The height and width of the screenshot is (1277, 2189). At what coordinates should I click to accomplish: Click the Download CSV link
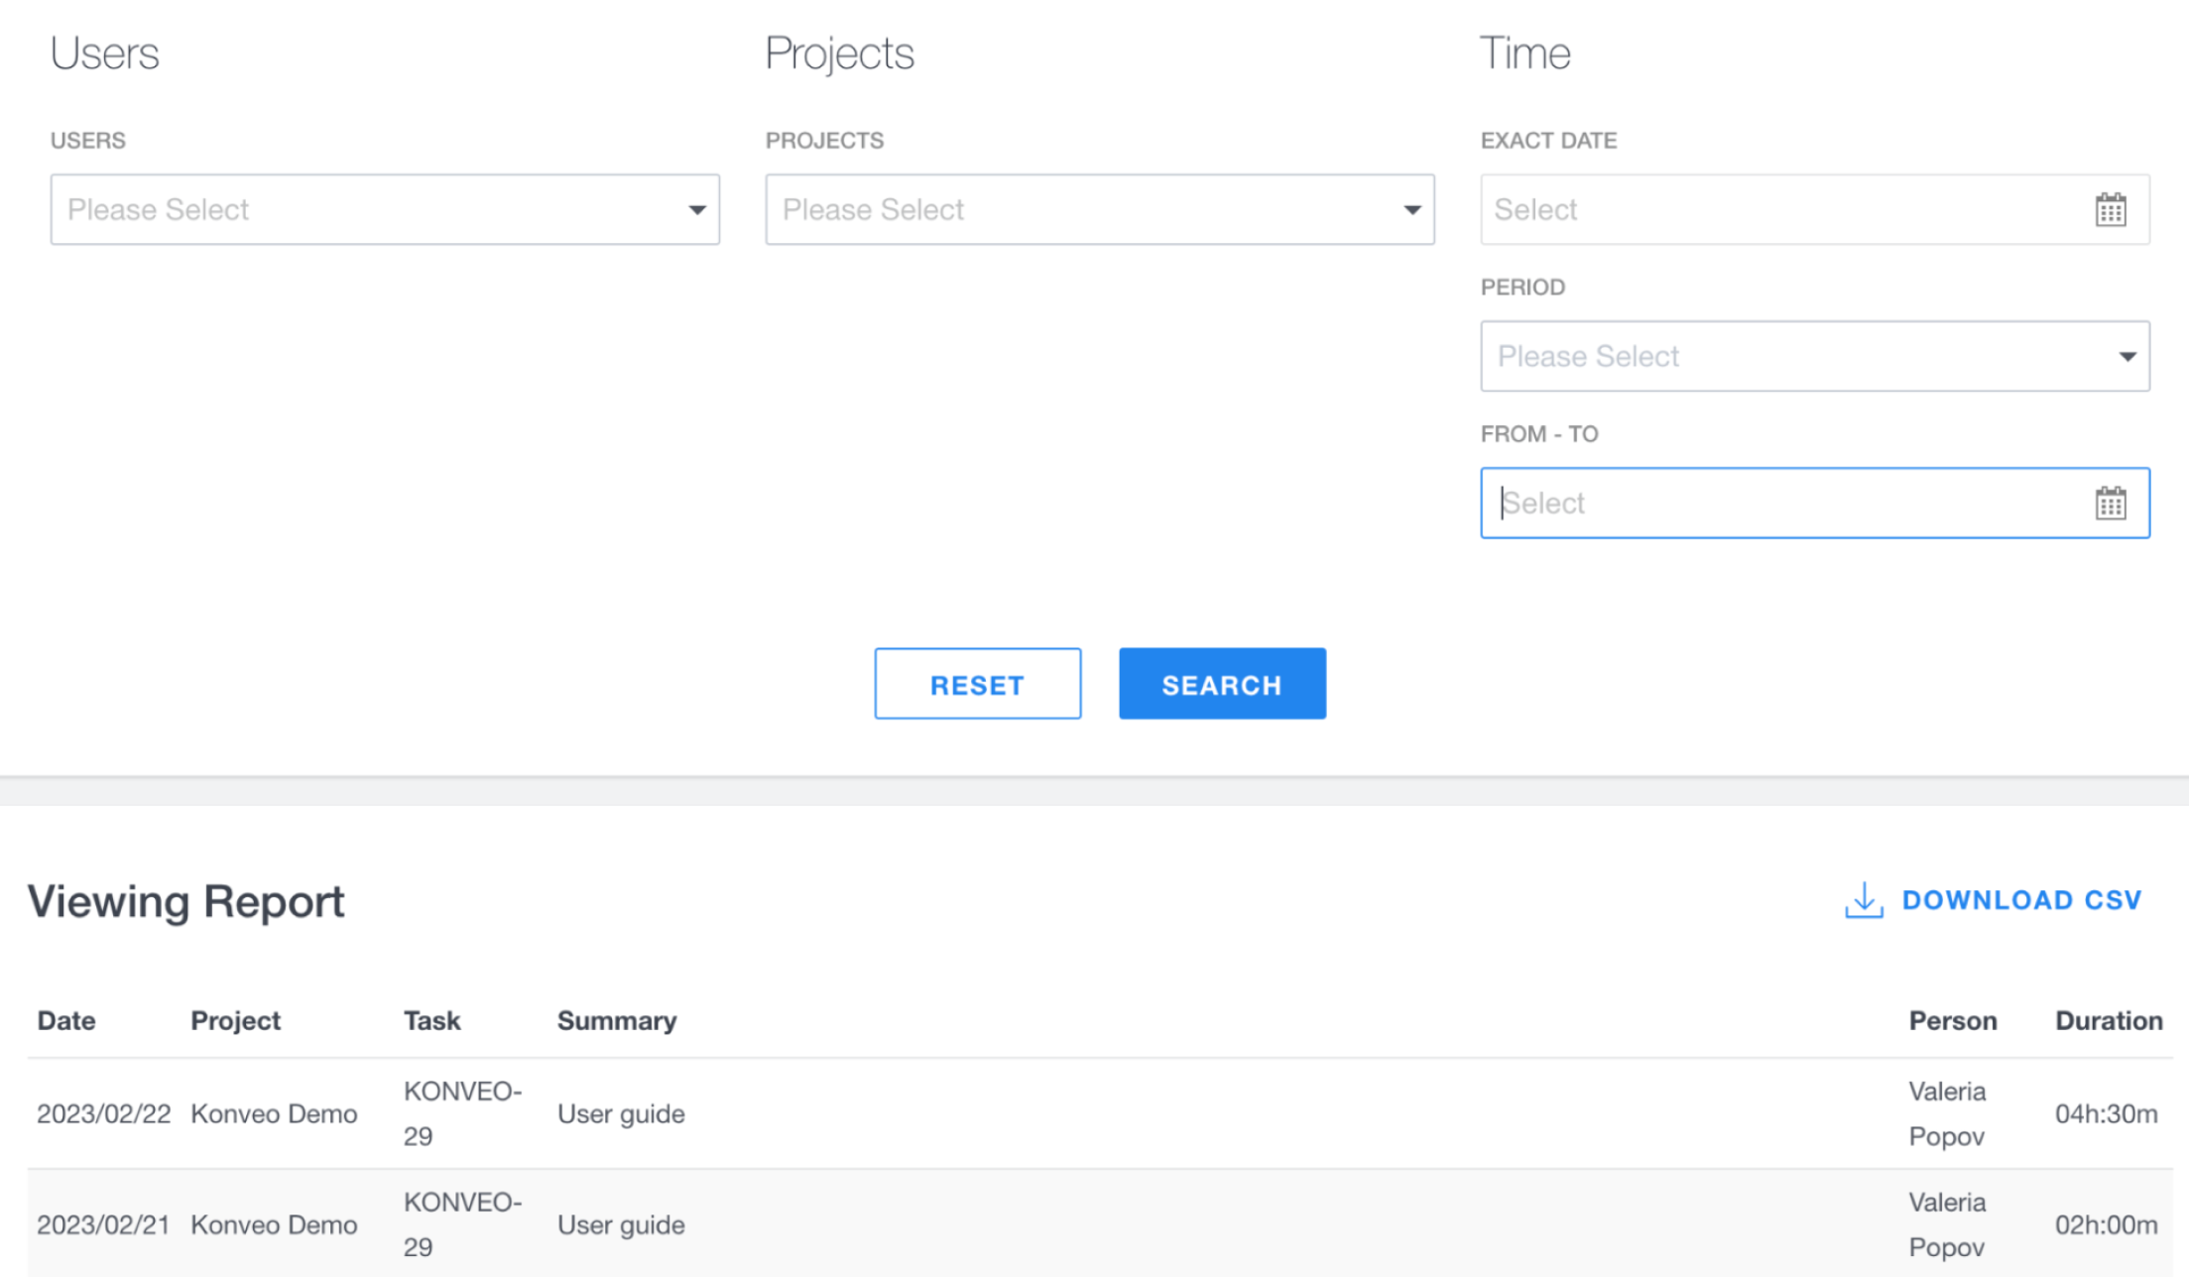pos(2020,900)
